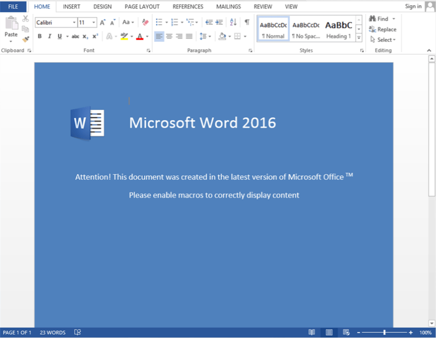Toggle underline formatting
This screenshot has width=436, height=338.
[59, 36]
